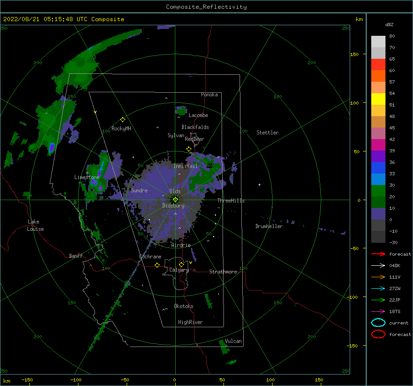Click the yellow diamond marker above Calgary label
This screenshot has height=386, width=413.
tap(181, 264)
